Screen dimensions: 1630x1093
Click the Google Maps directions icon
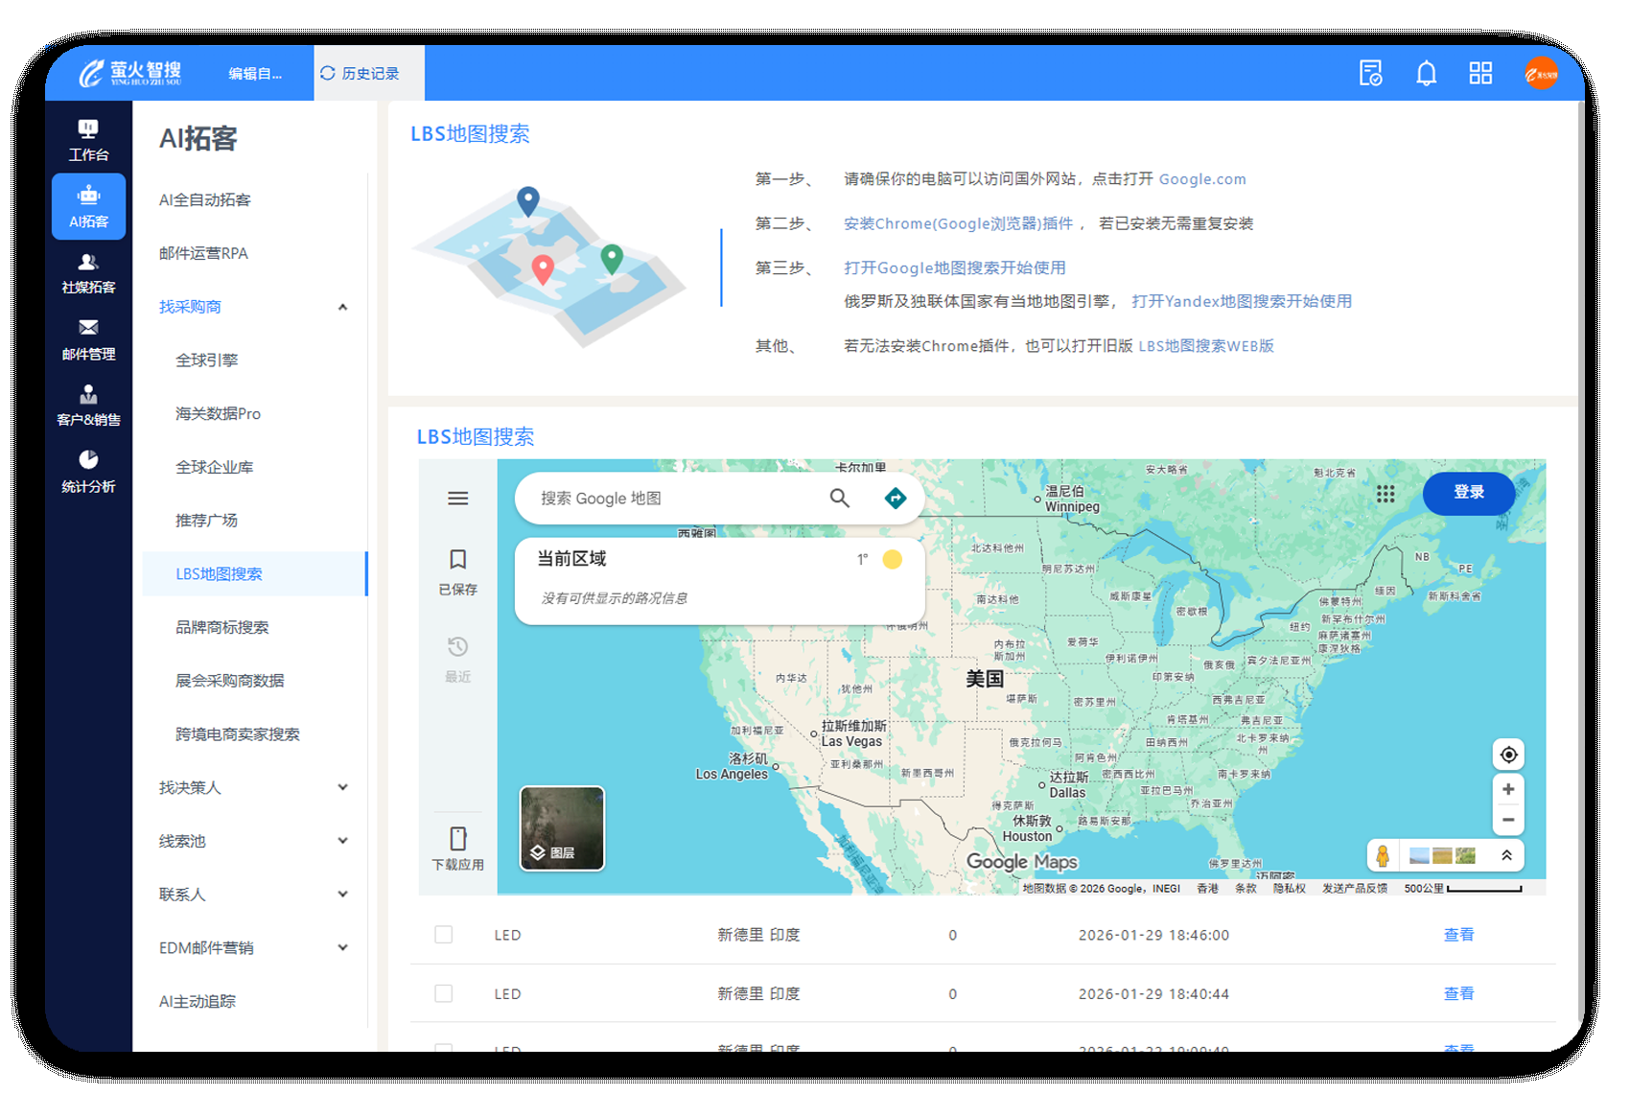point(895,498)
